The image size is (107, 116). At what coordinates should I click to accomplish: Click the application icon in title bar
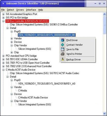(x=3, y=4)
